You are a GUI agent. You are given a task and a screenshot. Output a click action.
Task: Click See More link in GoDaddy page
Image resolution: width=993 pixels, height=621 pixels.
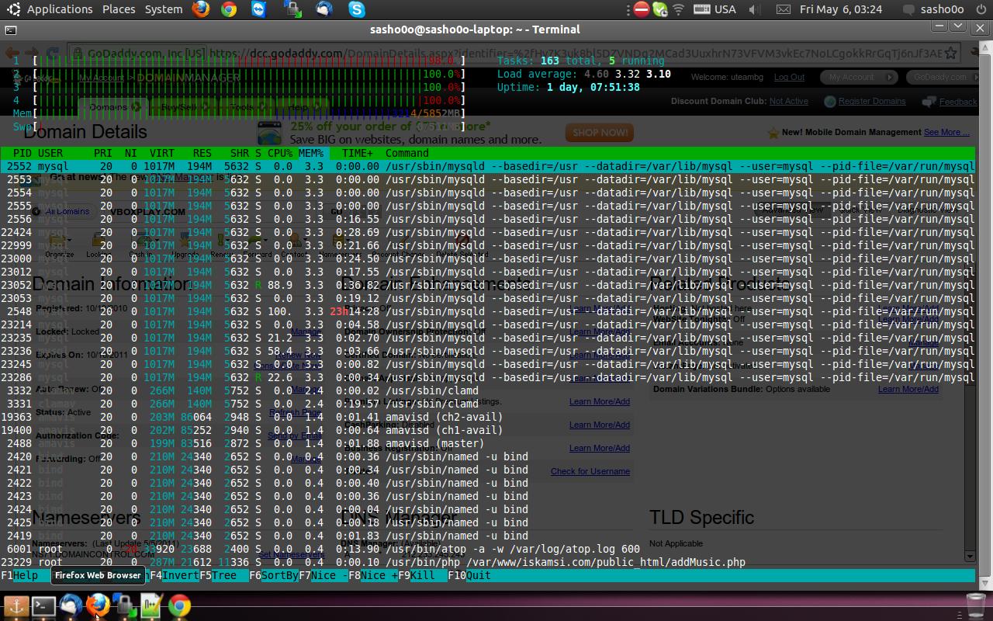(x=946, y=132)
